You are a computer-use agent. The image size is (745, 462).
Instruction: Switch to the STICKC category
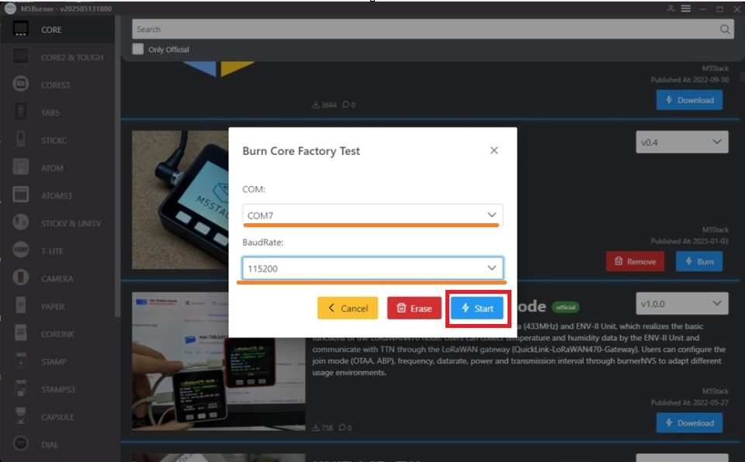click(x=54, y=140)
